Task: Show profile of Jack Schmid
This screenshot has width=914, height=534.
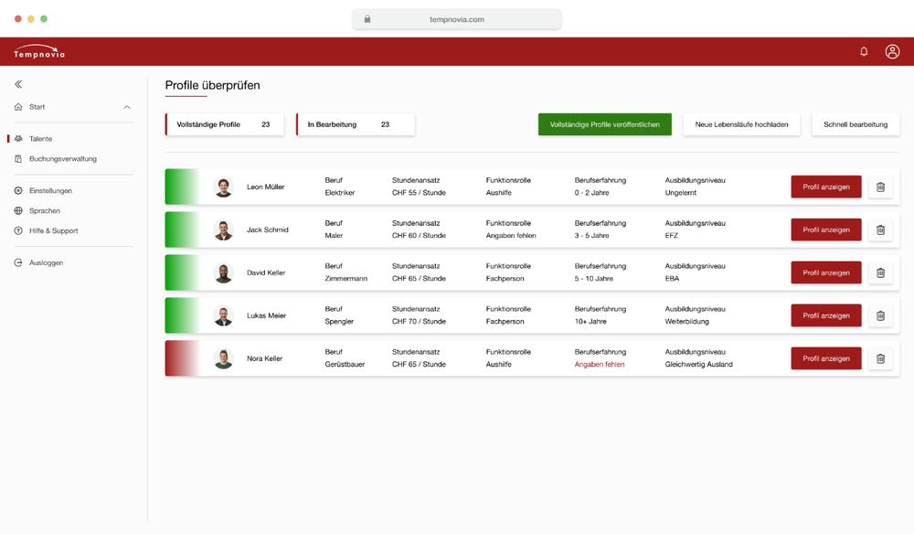Action: pyautogui.click(x=826, y=230)
